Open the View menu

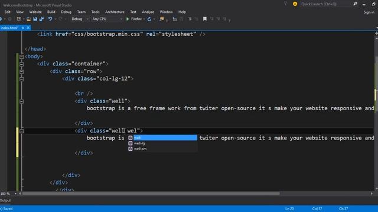(19, 12)
